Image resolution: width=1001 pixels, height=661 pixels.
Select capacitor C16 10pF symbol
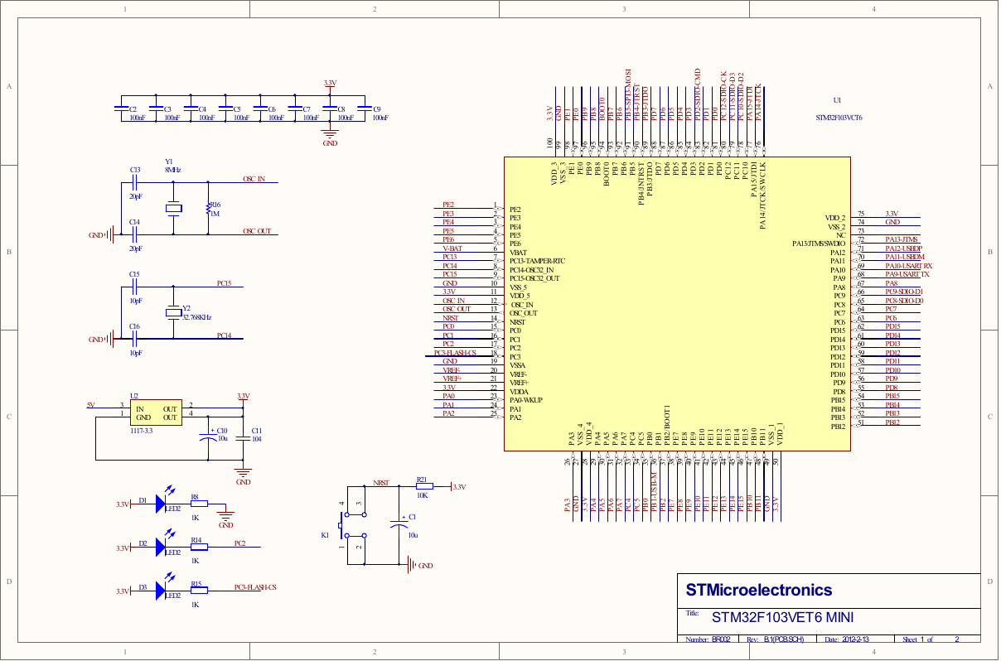(x=136, y=339)
